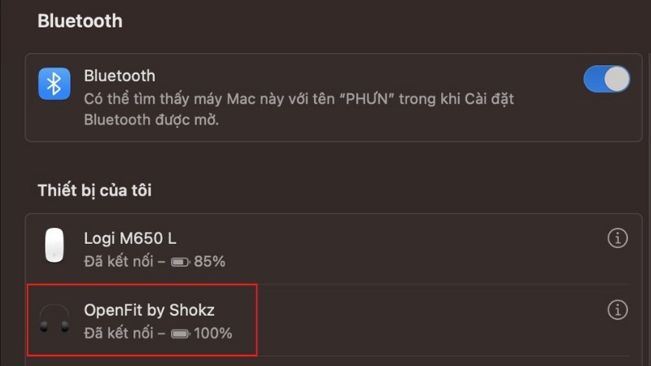Turn off the Bluetooth toggle switch

606,79
